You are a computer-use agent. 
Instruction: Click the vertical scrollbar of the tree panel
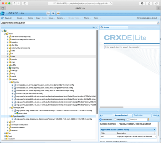click(x=97, y=72)
